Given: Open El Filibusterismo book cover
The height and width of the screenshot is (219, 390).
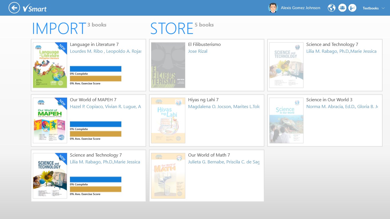Looking at the screenshot, I should click(x=168, y=65).
